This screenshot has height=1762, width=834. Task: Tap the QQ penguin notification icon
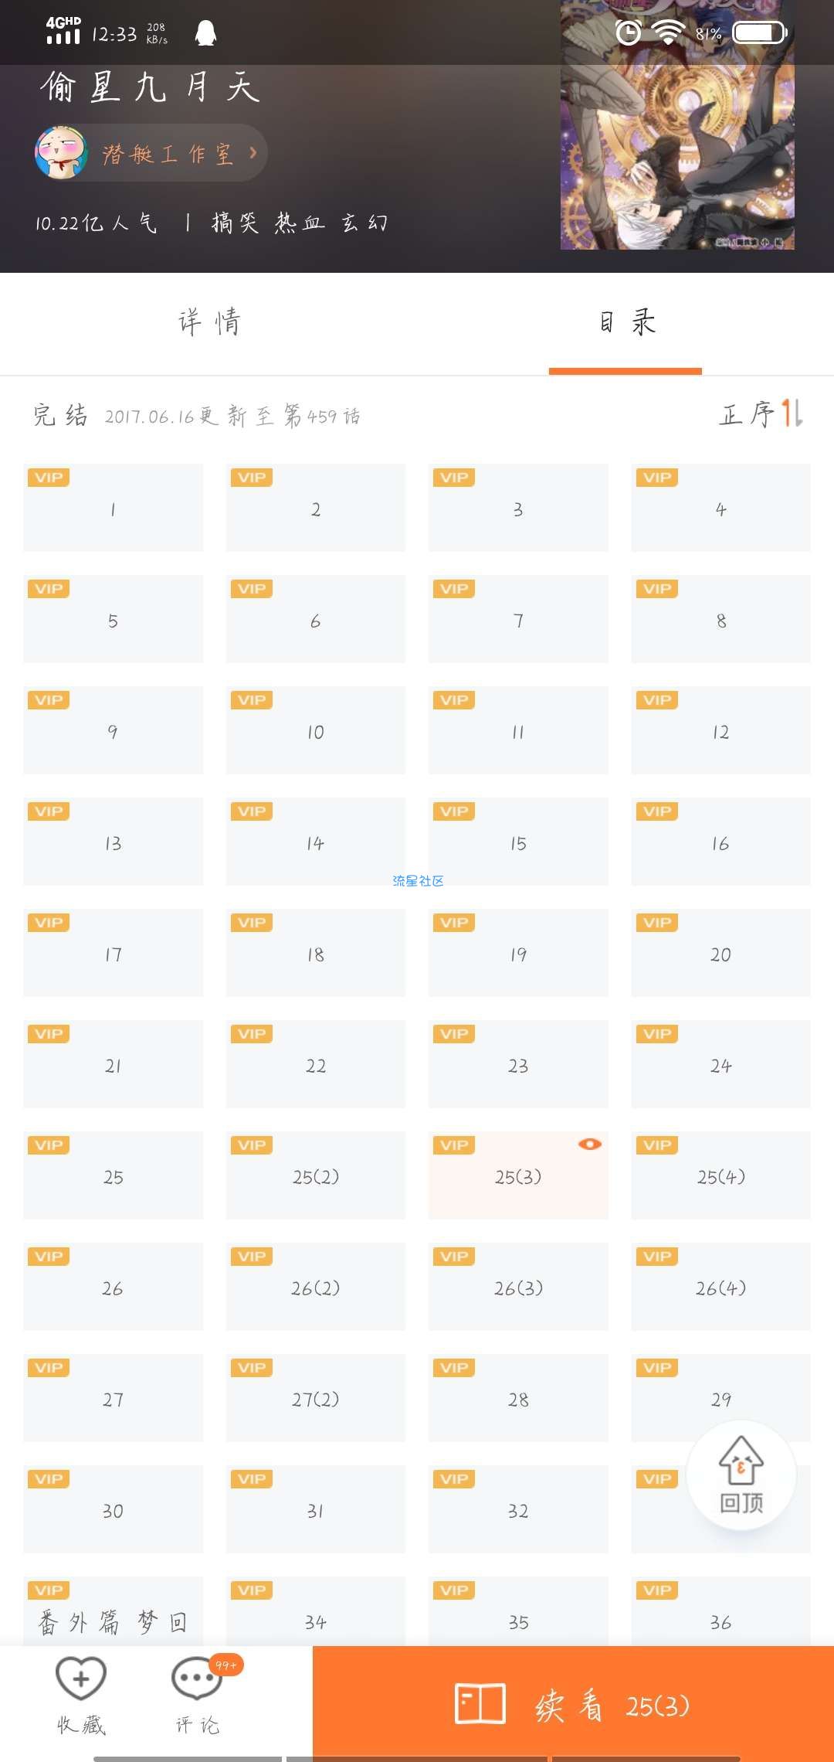(205, 33)
